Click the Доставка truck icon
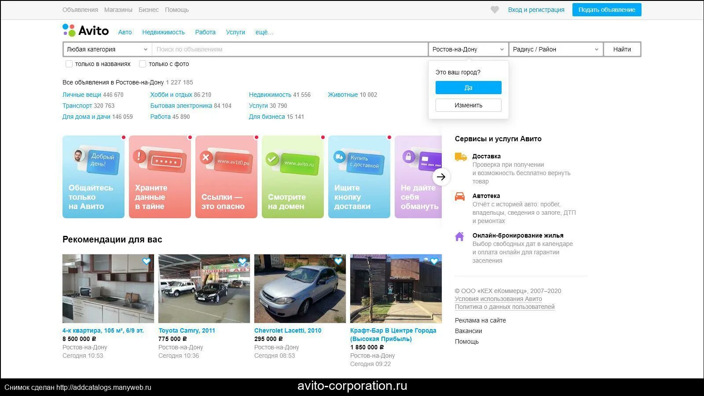The image size is (704, 396). click(x=461, y=157)
